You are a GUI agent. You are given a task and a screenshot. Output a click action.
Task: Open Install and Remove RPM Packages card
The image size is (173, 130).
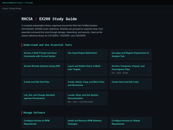coord(86,122)
